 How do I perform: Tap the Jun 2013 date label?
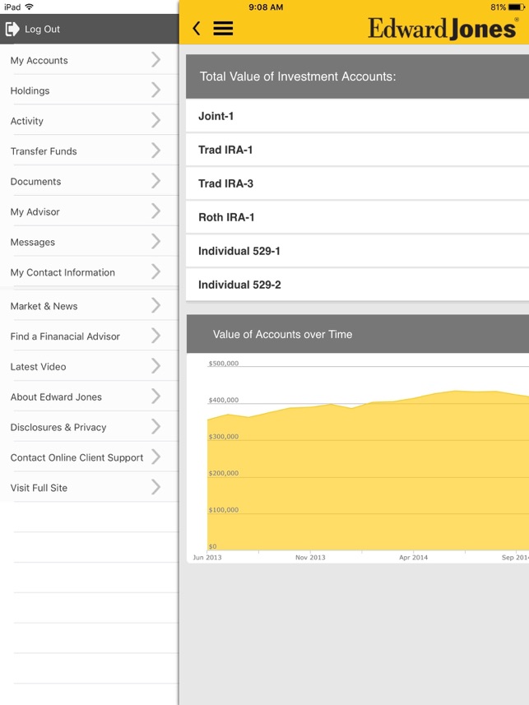tap(207, 558)
